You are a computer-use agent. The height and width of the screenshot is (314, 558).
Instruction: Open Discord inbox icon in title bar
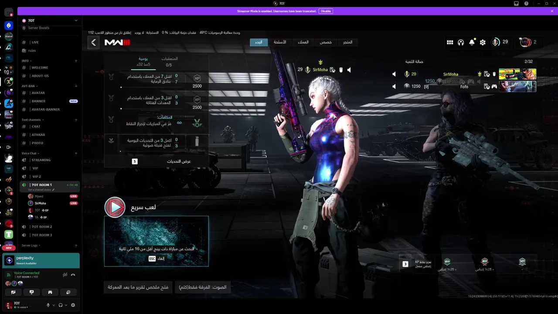coord(517,3)
